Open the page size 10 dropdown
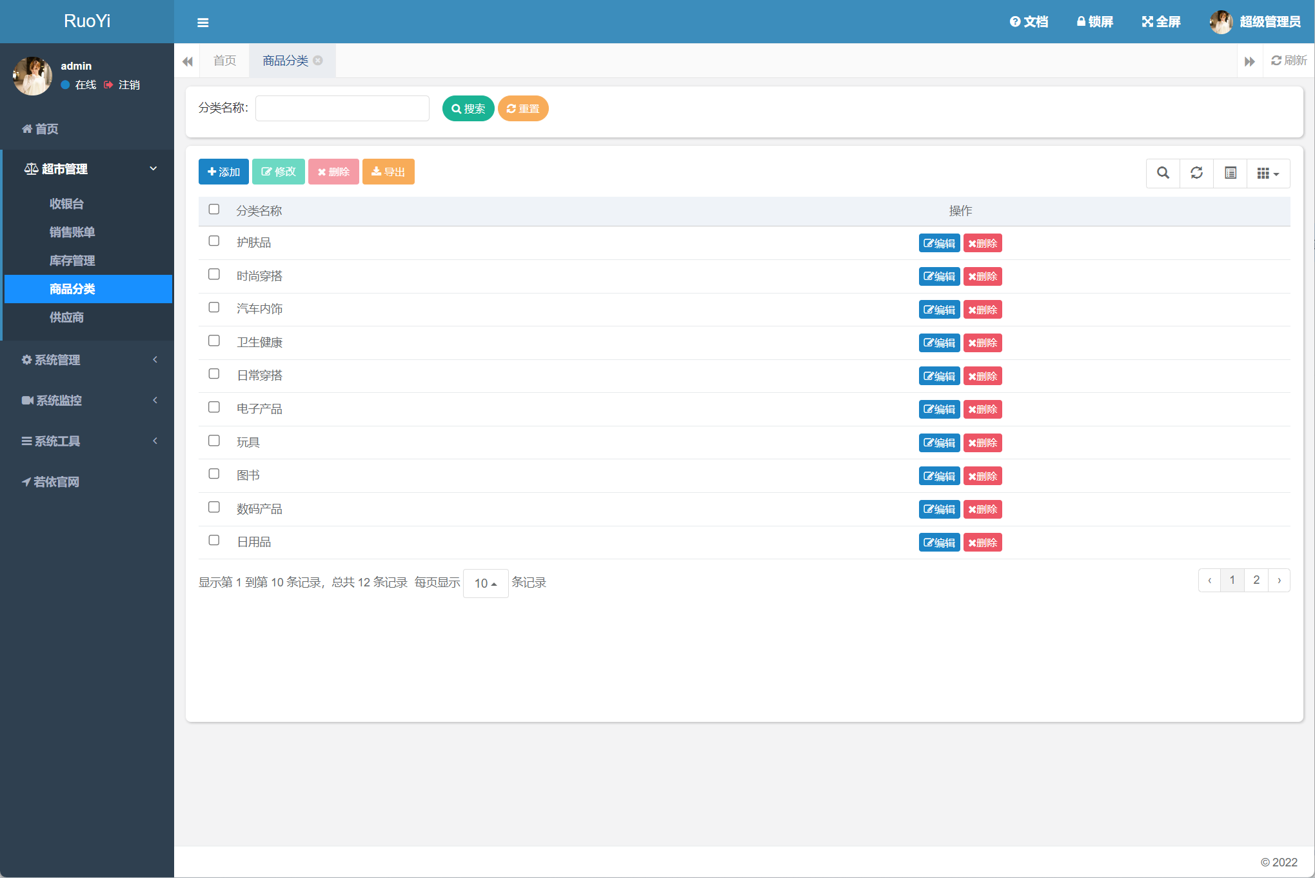This screenshot has height=878, width=1315. (486, 583)
